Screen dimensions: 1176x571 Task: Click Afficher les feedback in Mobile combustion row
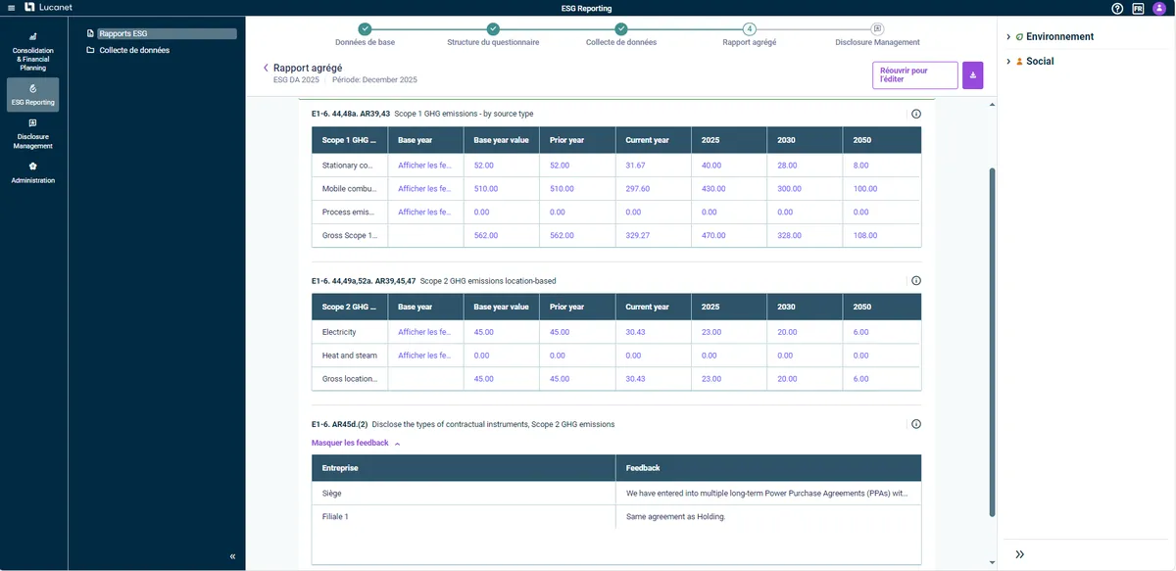[x=424, y=189]
